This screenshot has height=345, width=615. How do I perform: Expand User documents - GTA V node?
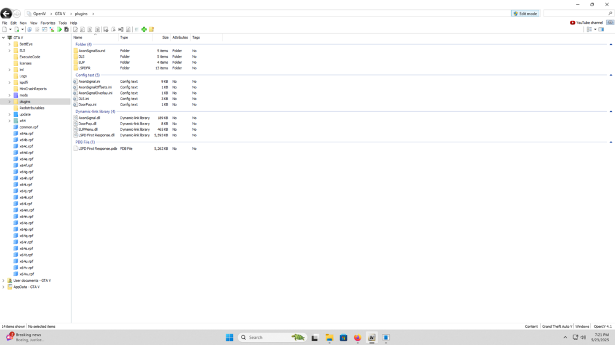(4, 281)
